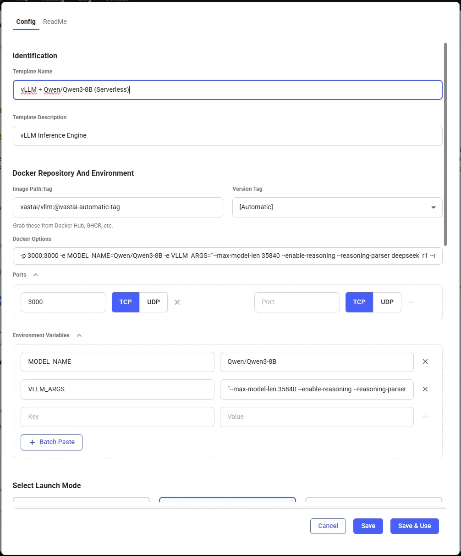The width and height of the screenshot is (461, 556).
Task: Focus the Template Description field
Action: 227,136
